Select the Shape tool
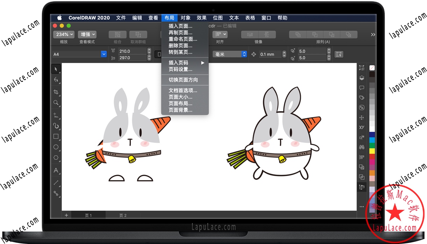 (x=56, y=79)
